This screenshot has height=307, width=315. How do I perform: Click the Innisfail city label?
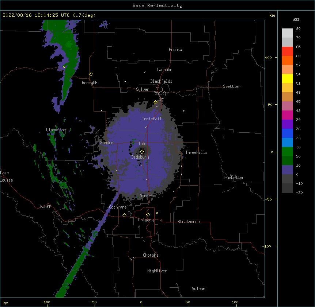pos(152,119)
